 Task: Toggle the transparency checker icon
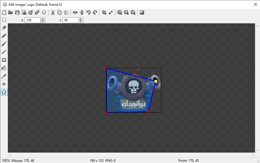click(x=142, y=12)
